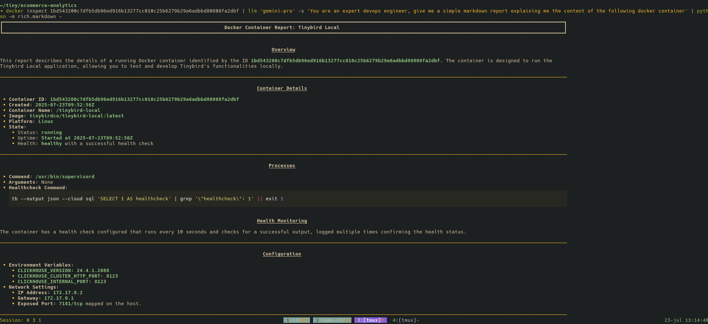Click the healthcheck command code block
708x324 pixels.
pos(288,199)
